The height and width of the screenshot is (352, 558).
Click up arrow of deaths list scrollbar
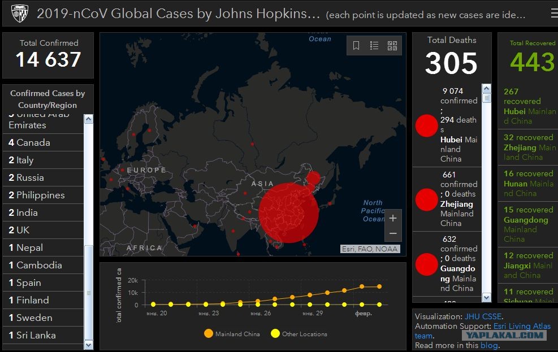point(486,88)
